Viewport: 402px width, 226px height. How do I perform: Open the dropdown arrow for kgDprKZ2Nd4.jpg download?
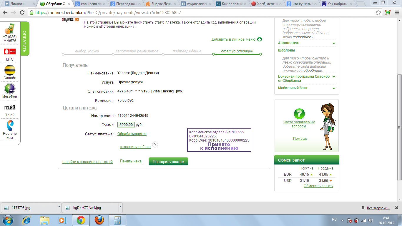pos(120,207)
